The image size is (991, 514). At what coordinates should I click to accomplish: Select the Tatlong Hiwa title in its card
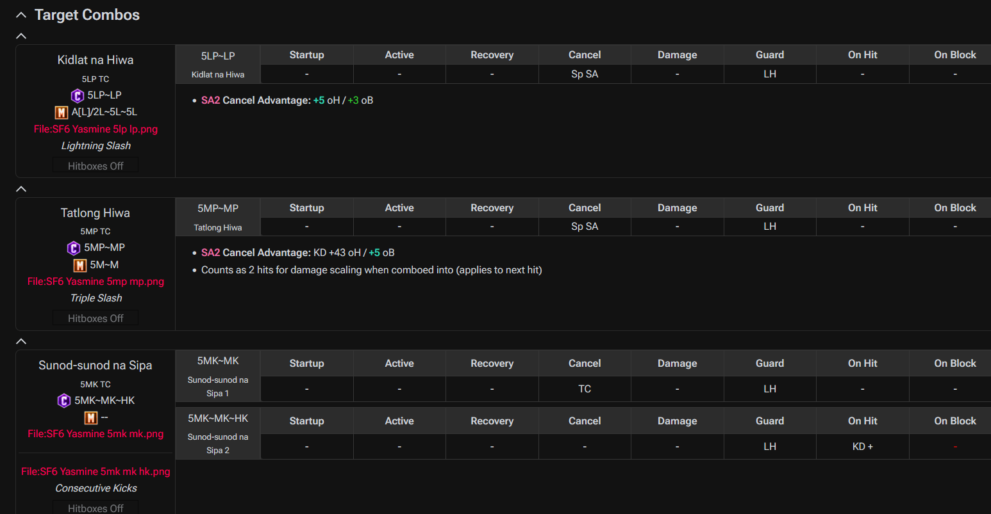click(96, 213)
